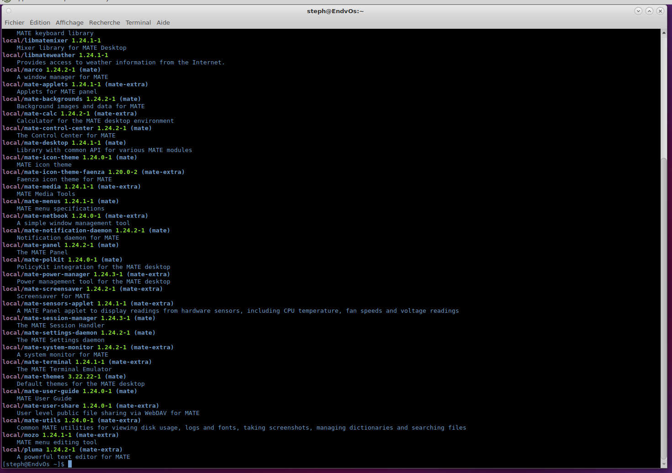The image size is (672, 473).
Task: Click local/mate-user-share 1.24.0-1 line
Action: point(81,405)
